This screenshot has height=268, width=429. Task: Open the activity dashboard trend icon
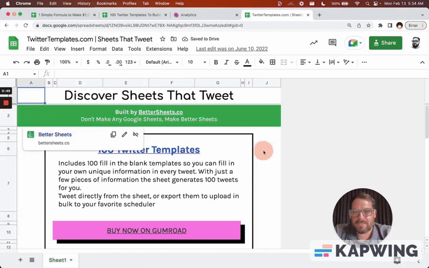point(314,43)
